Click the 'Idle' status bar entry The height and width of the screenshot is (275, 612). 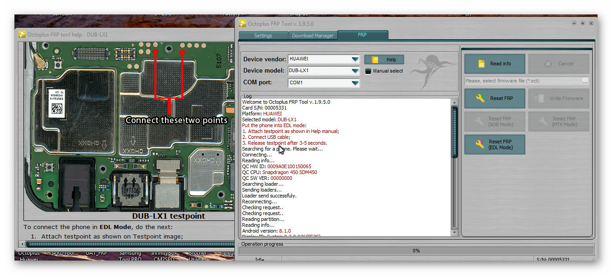coord(260,260)
